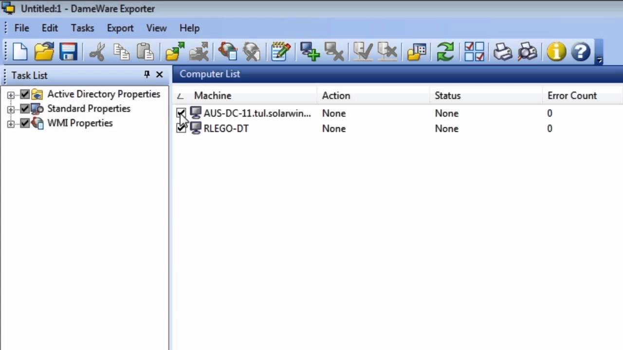Expand Standard Properties tree node
The height and width of the screenshot is (350, 623).
(x=10, y=109)
